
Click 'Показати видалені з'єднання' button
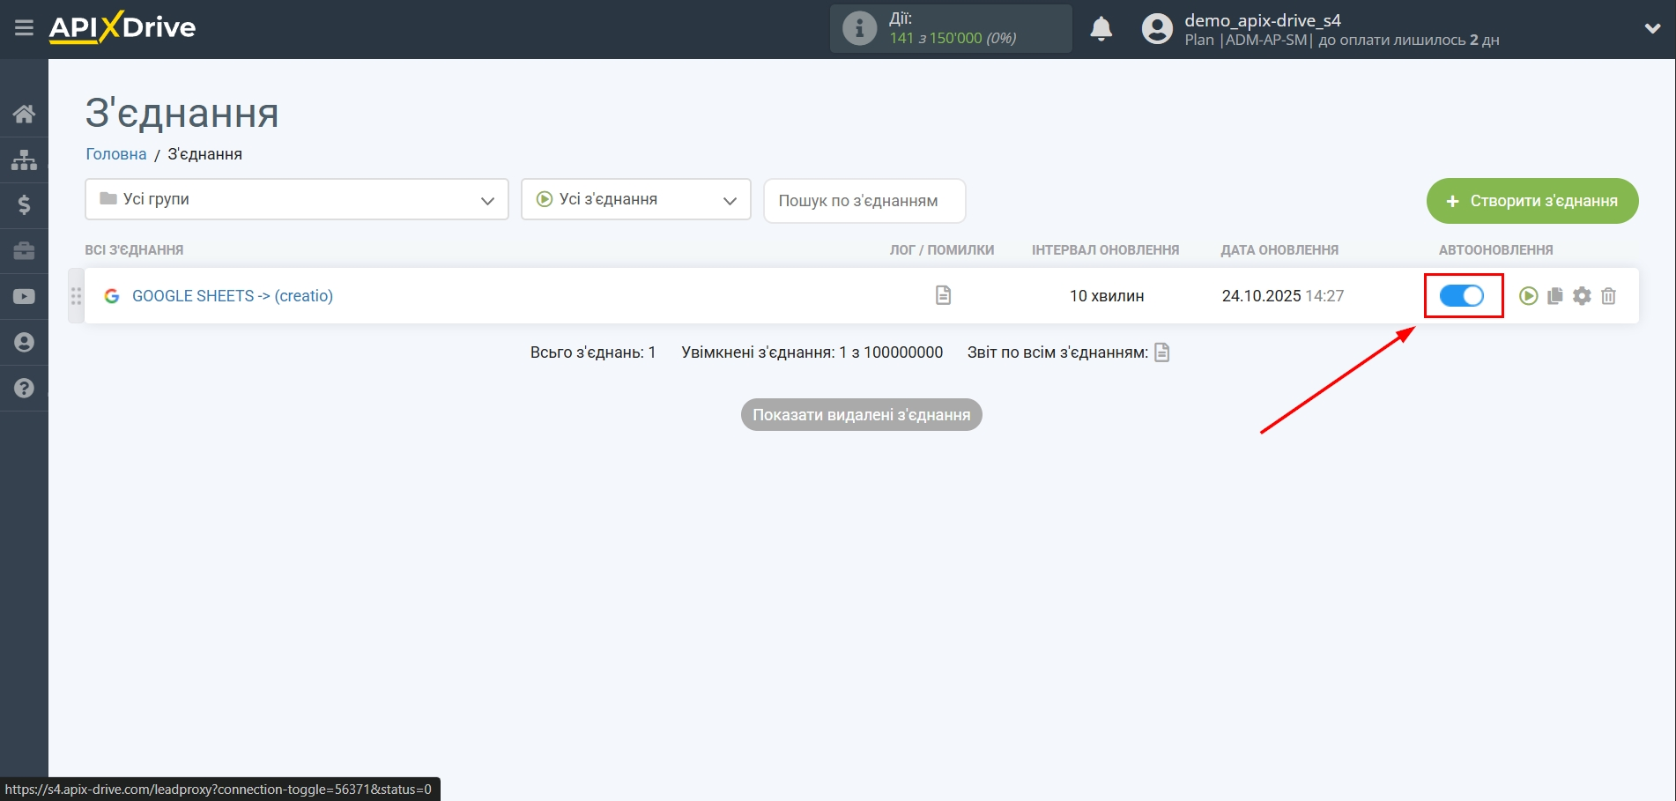861,415
